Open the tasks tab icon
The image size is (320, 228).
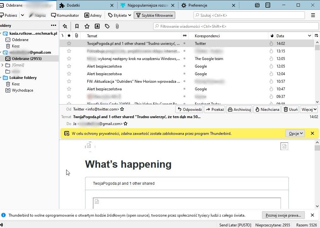pos(268,5)
